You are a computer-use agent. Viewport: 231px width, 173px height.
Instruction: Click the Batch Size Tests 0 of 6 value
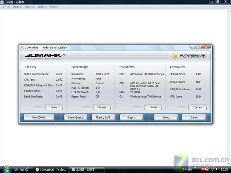[59, 97]
